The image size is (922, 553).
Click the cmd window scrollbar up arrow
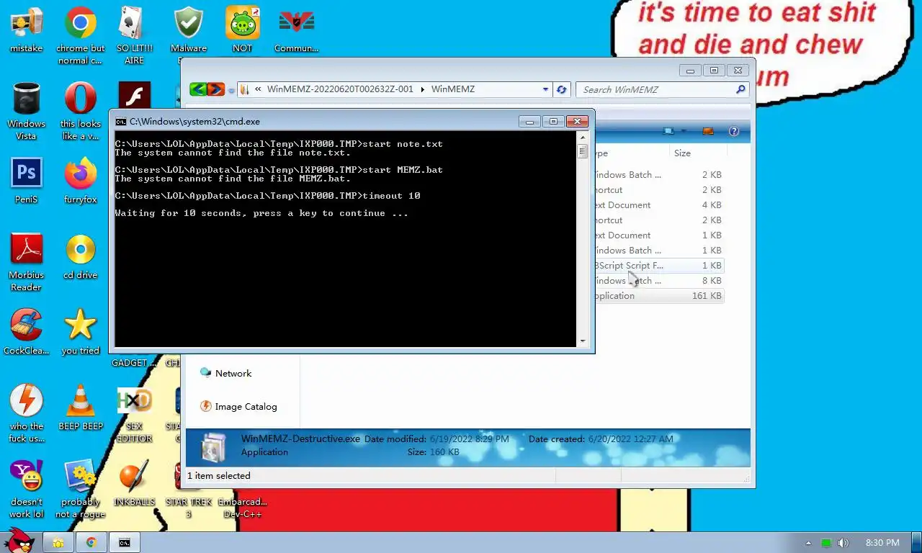pyautogui.click(x=583, y=138)
